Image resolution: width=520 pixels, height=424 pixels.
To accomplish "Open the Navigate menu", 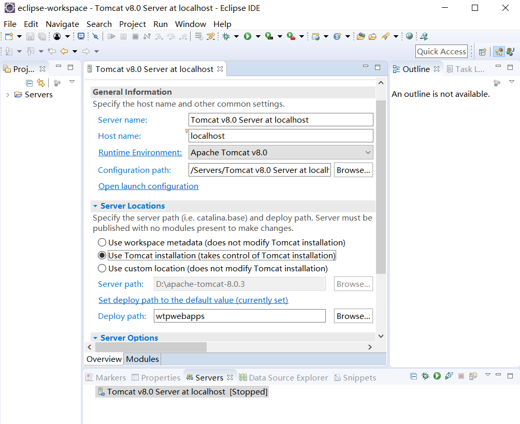I will (62, 24).
